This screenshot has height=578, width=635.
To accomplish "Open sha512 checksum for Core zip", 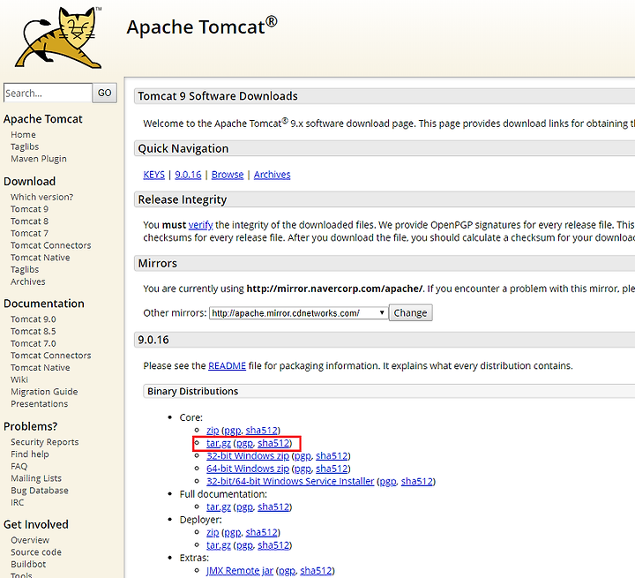I will click(x=262, y=431).
